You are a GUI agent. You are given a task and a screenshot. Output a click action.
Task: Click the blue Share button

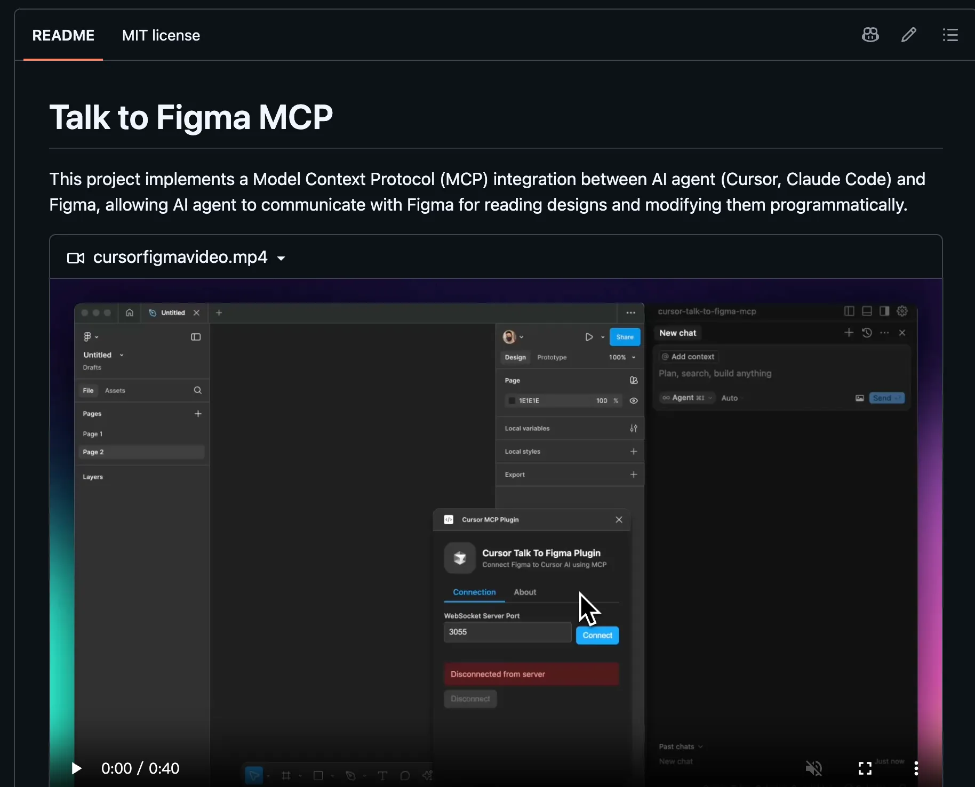625,337
